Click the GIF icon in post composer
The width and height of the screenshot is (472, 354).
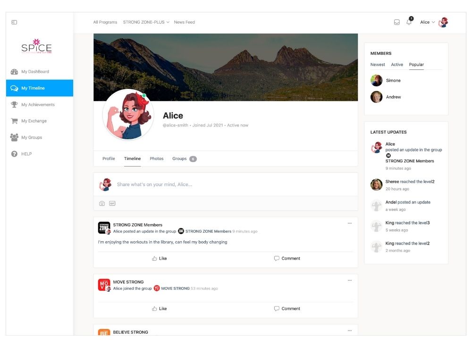pos(112,203)
